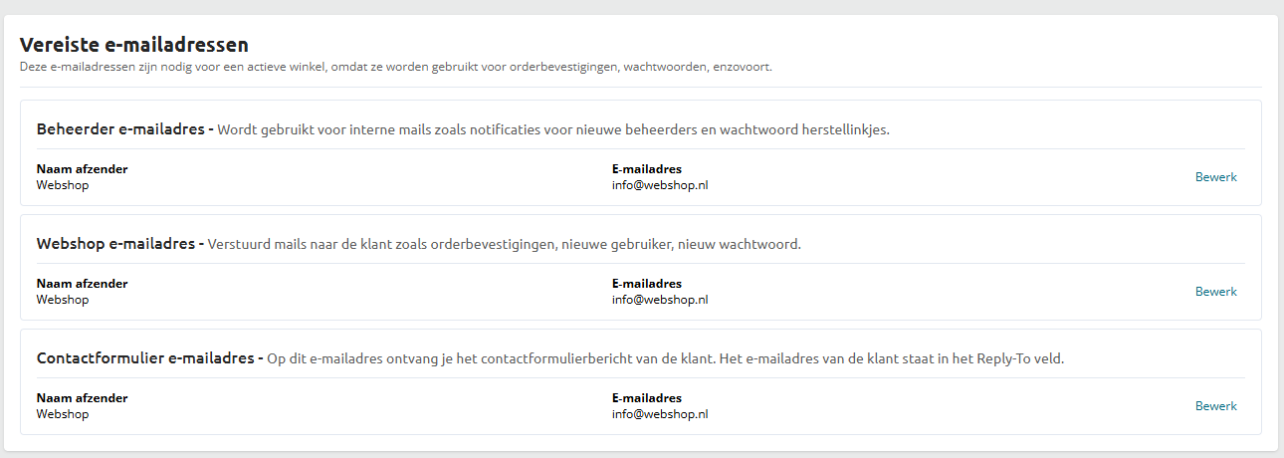This screenshot has height=458, width=1284.
Task: Edit the Webshop e-mailadres via its Bewerk link
Action: click(x=1215, y=292)
